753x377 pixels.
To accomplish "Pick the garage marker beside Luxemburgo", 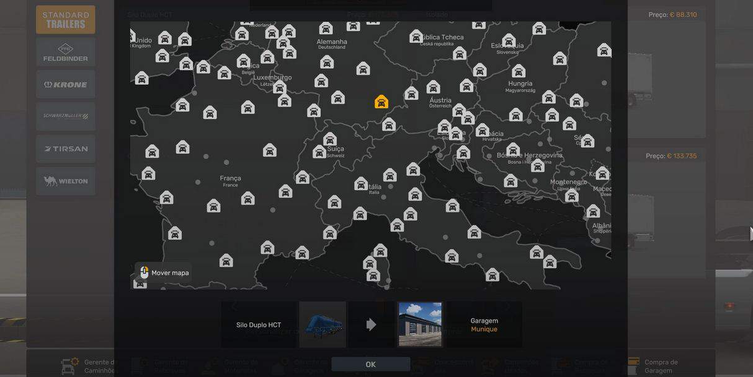I will click(x=280, y=87).
